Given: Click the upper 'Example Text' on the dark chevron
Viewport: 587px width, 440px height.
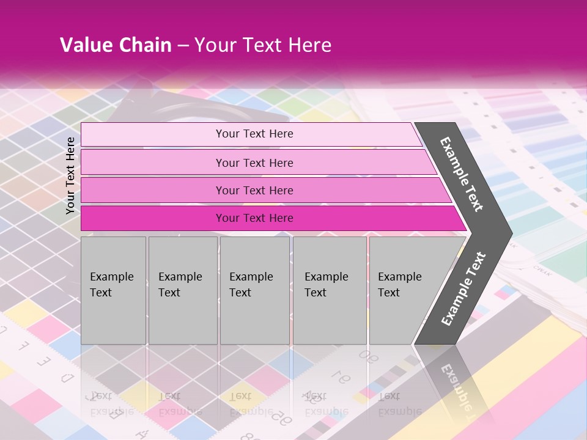Looking at the screenshot, I should [462, 175].
